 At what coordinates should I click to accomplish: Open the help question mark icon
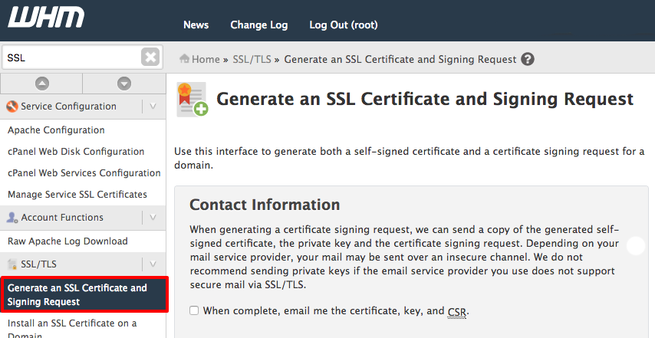pyautogui.click(x=527, y=59)
